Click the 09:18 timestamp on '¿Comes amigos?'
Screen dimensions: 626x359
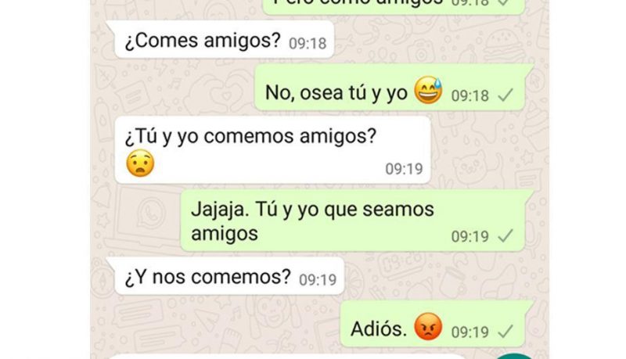(308, 44)
